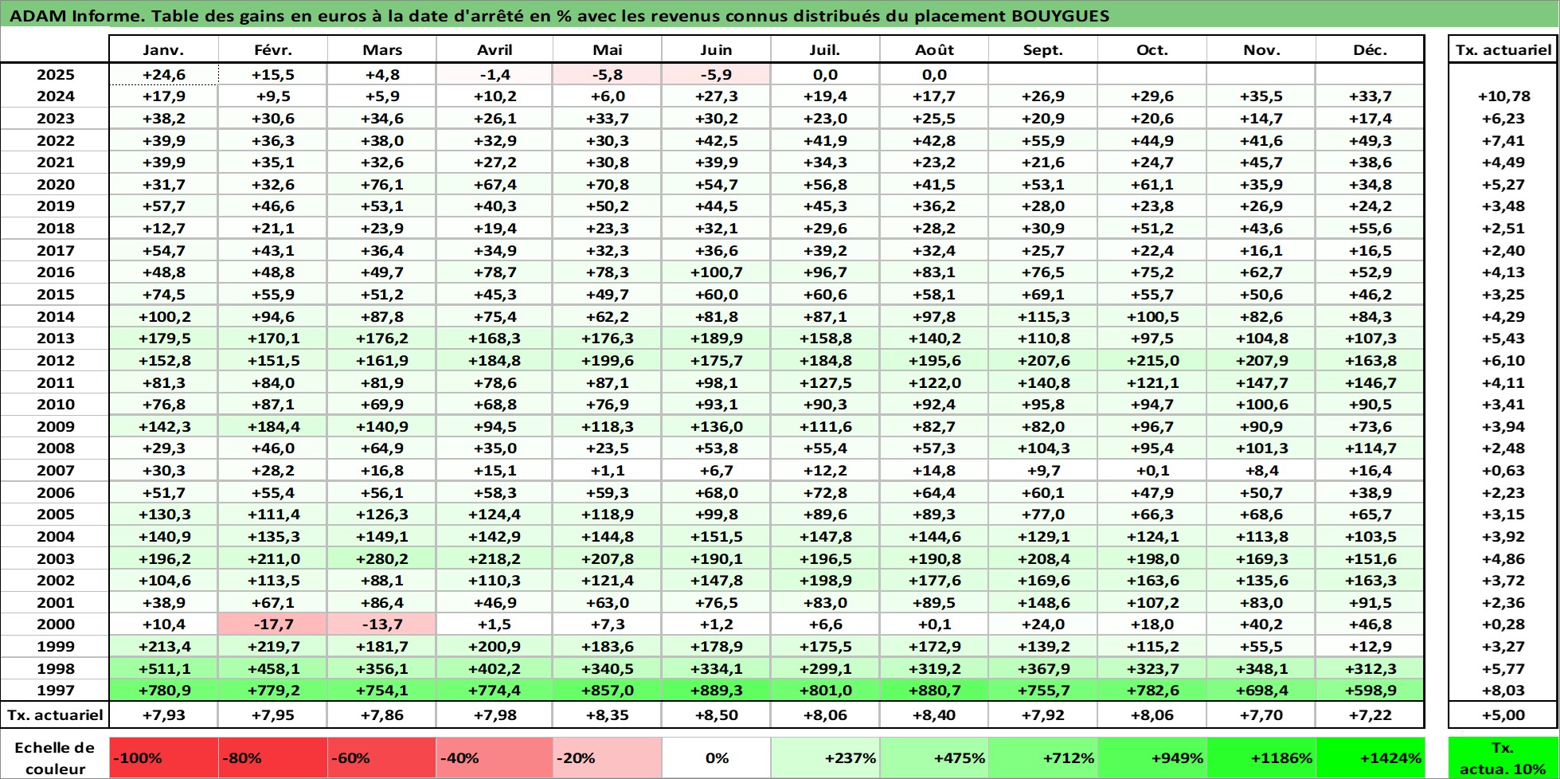Select the -80% color scale swatch
Viewport: 1560px width, 779px height.
tap(273, 758)
